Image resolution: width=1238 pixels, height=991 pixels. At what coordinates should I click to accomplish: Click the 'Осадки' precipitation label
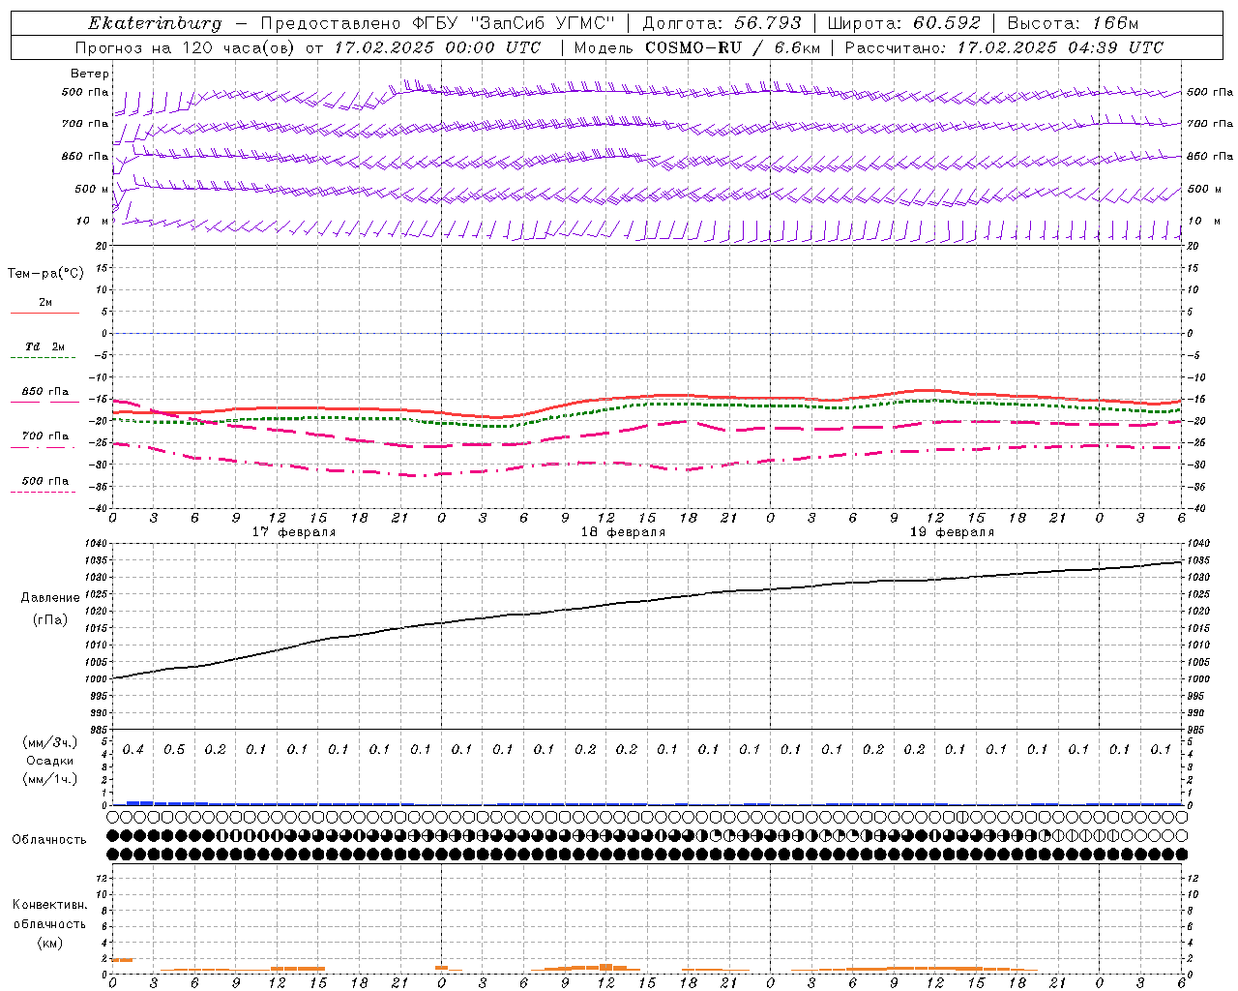click(x=50, y=761)
